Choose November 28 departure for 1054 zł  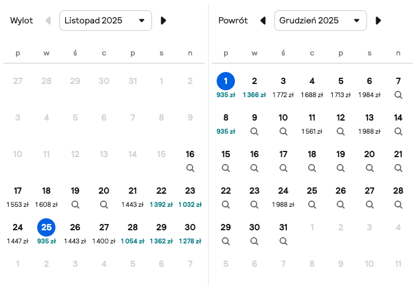click(133, 234)
